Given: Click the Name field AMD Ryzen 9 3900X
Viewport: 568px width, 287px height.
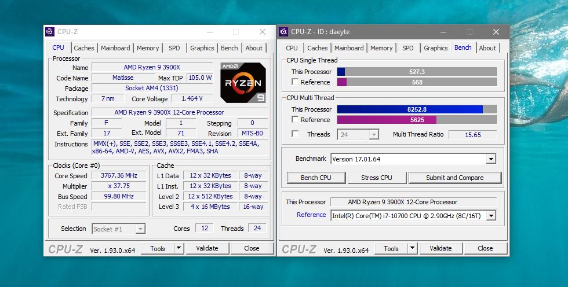Looking at the screenshot, I should pyautogui.click(x=152, y=67).
